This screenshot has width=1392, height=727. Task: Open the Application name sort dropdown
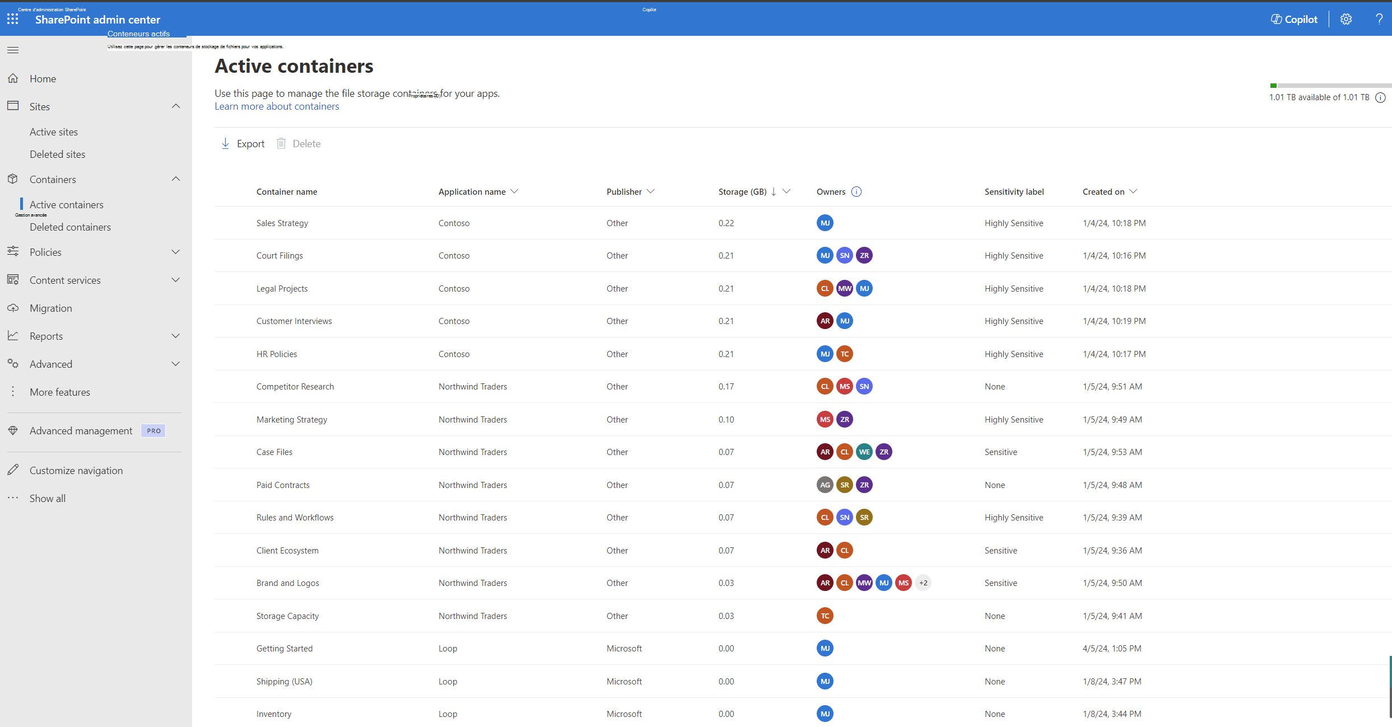coord(513,191)
